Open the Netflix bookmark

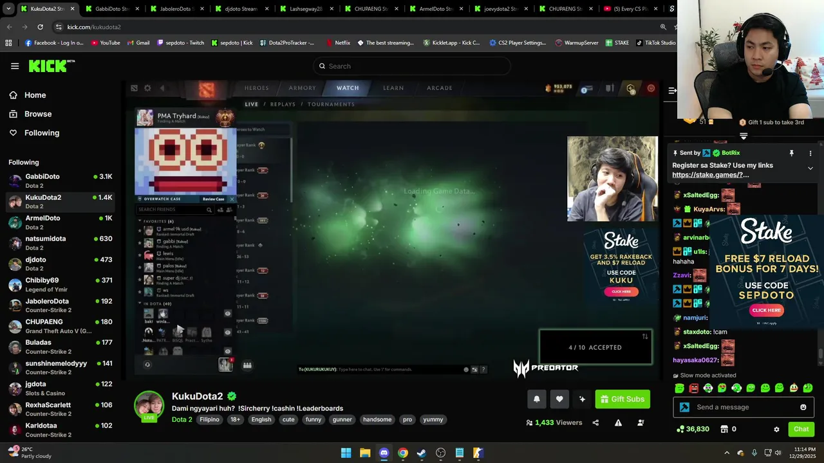337,43
